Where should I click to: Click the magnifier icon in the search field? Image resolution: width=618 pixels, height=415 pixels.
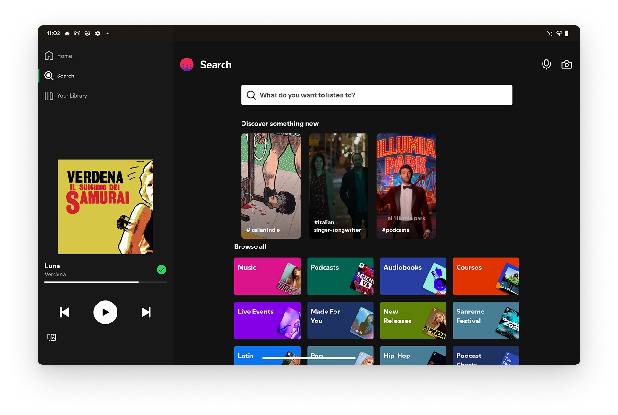251,95
